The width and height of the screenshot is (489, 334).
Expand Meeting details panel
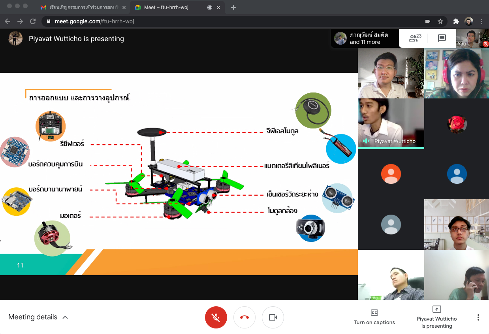pos(38,317)
